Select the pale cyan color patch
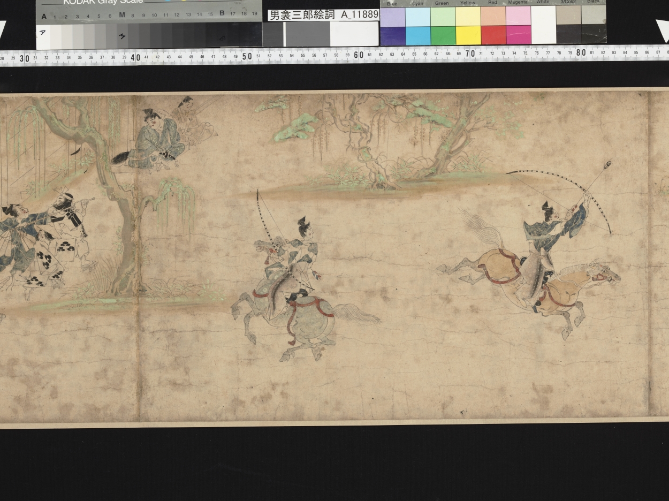669x501 pixels. (x=417, y=17)
